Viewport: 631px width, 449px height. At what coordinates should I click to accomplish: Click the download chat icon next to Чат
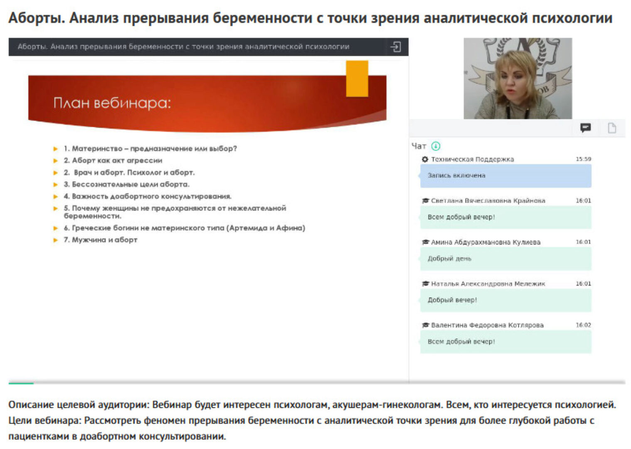[x=436, y=146]
